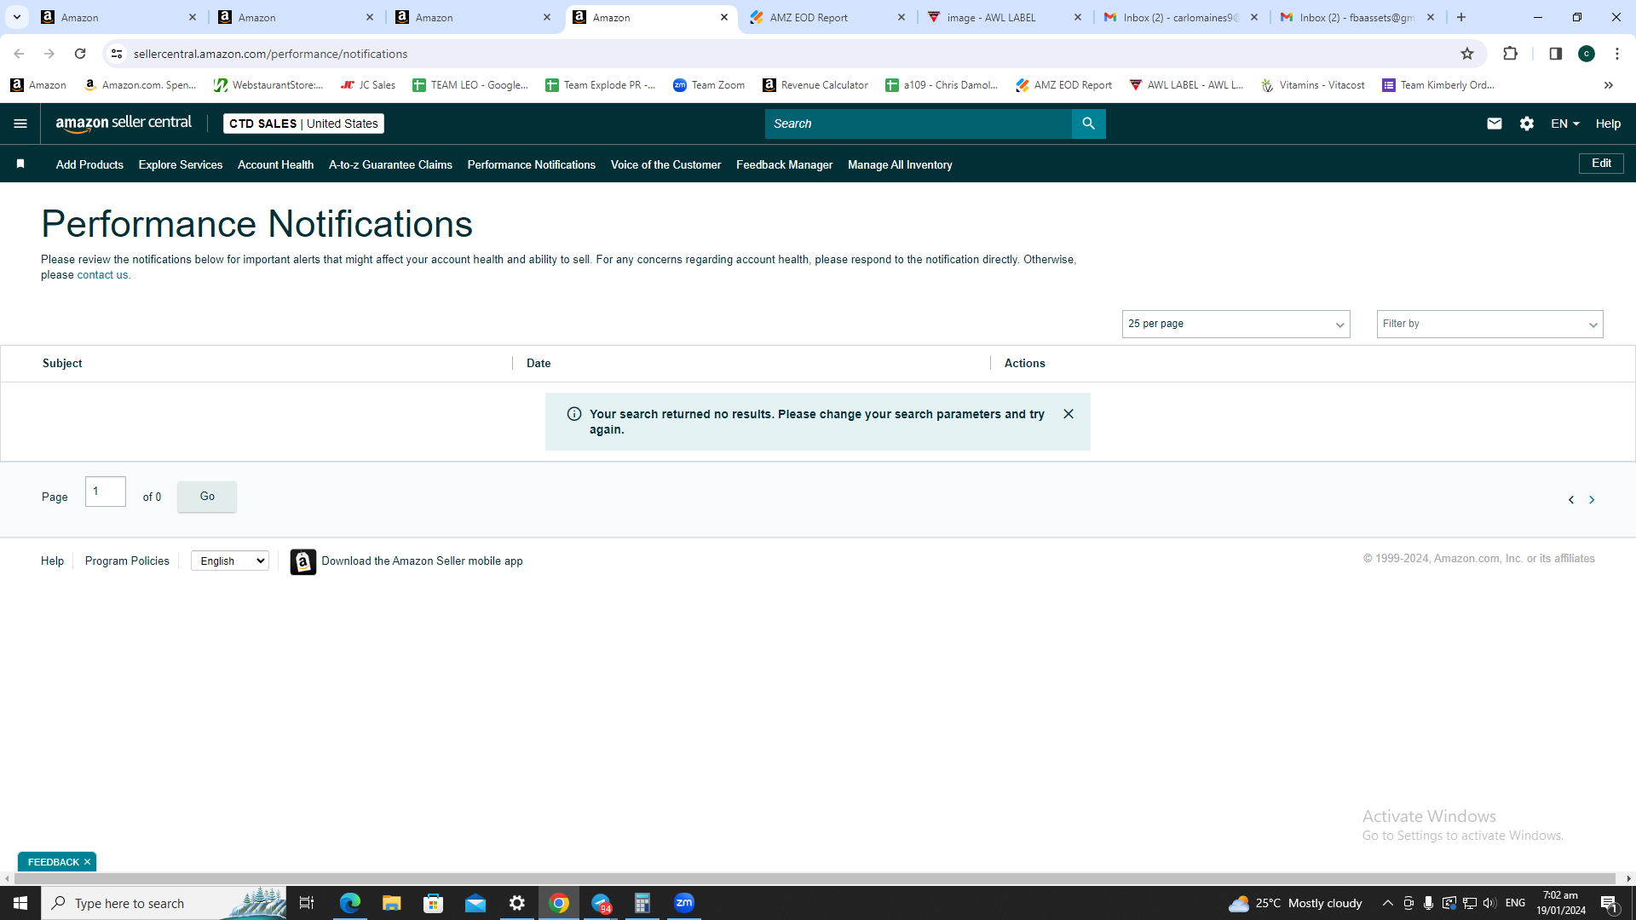The width and height of the screenshot is (1636, 920).
Task: Reload the page in Chrome
Action: [x=80, y=54]
